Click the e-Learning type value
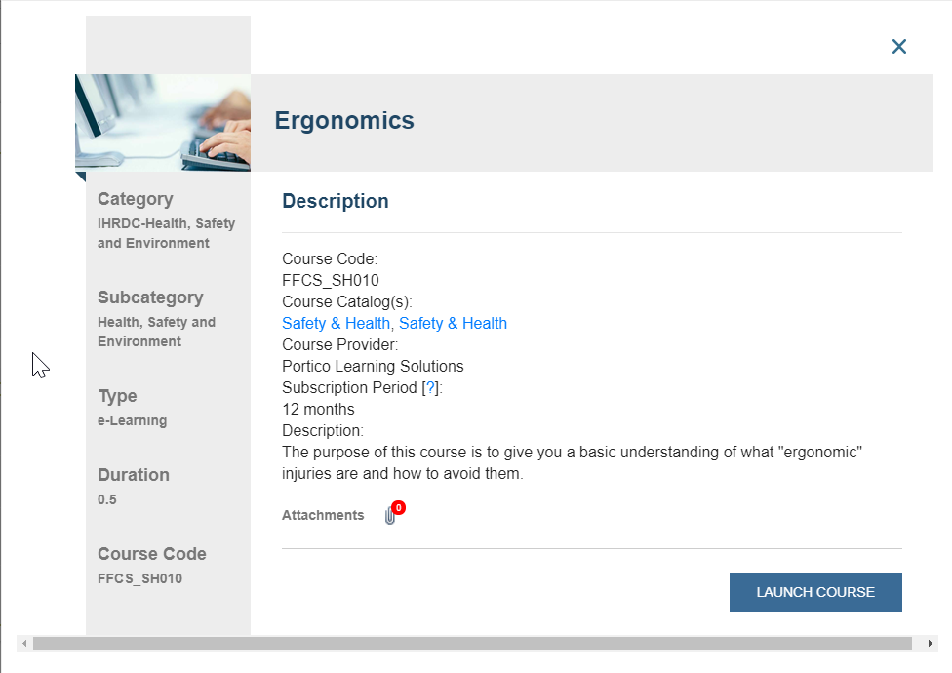Image resolution: width=952 pixels, height=673 pixels. click(133, 420)
